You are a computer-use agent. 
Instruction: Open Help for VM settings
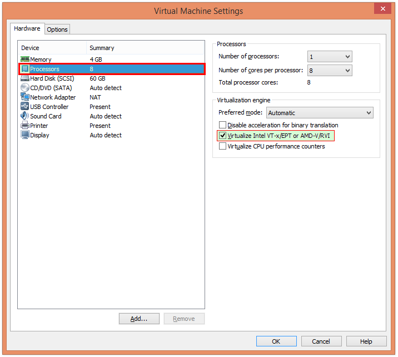coord(366,341)
